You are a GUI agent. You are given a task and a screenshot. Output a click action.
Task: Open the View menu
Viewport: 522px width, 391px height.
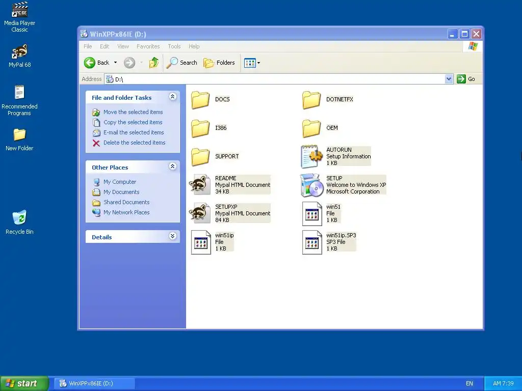[123, 46]
